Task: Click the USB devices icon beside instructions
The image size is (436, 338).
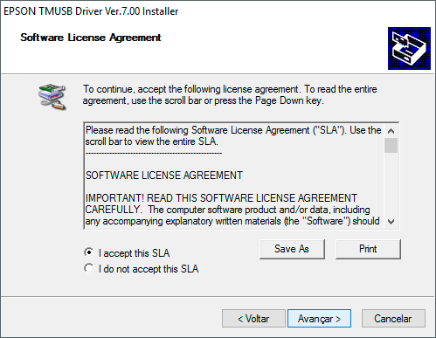Action: (52, 97)
